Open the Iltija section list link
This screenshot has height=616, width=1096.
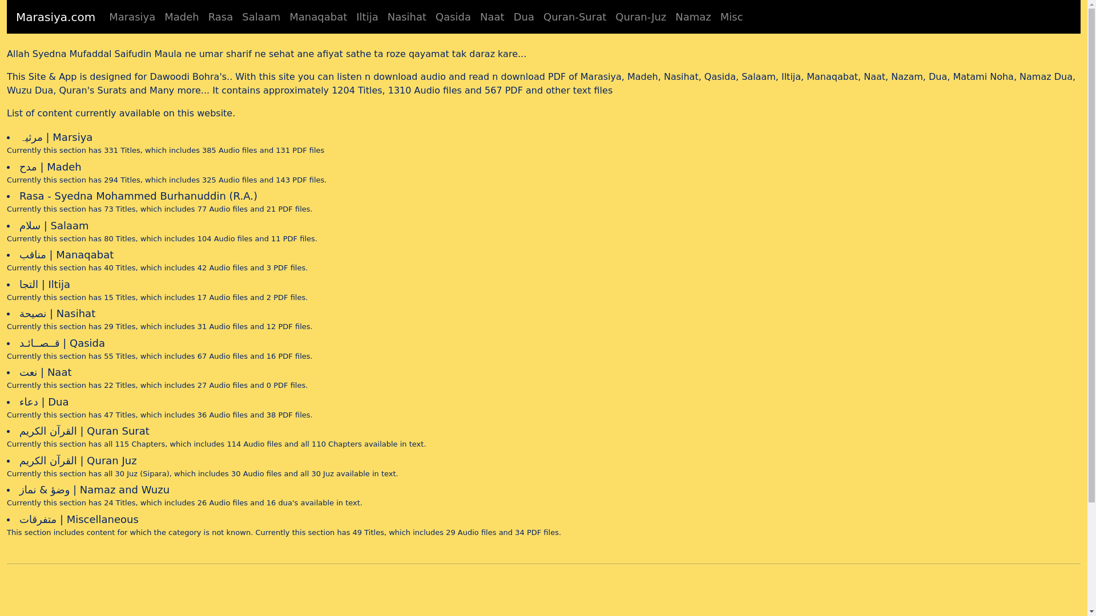[45, 285]
